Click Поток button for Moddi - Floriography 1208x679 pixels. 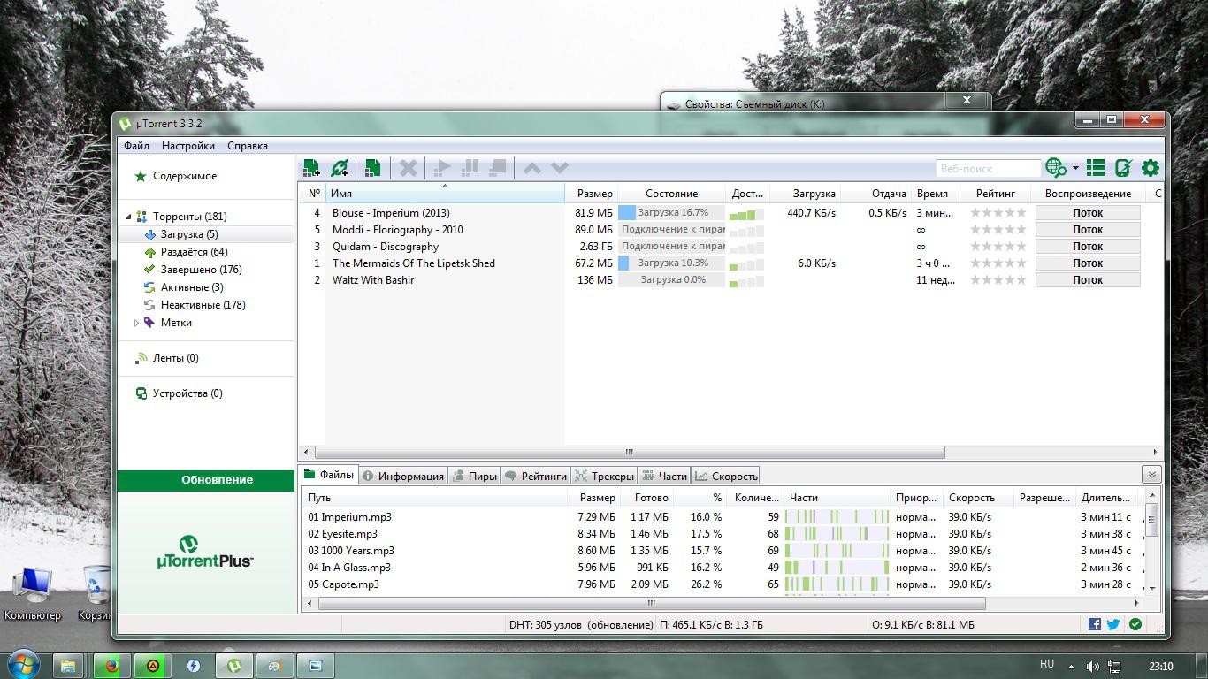(x=1088, y=230)
